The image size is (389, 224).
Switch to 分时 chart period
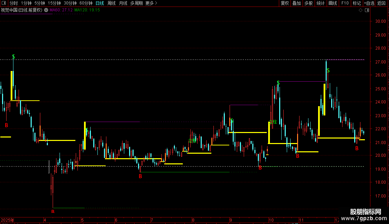14,3
